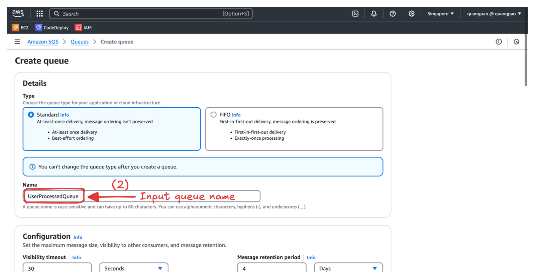Select the FIFO queue type radio

[x=213, y=115]
